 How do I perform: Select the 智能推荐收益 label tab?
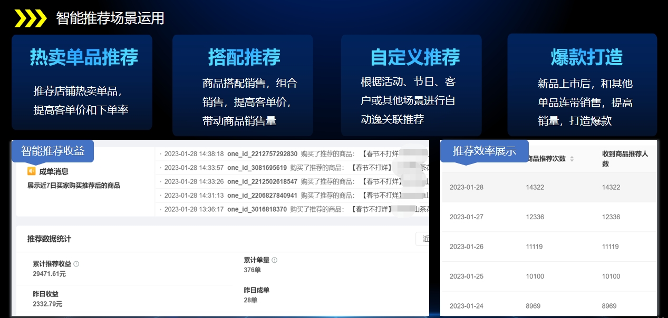53,151
